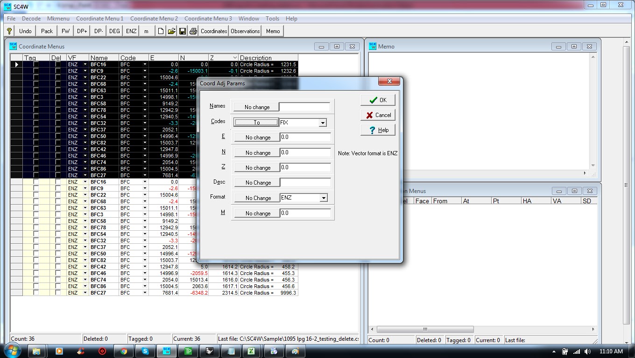
Task: Open the Codes FIX dropdown in the dialog
Action: point(323,122)
